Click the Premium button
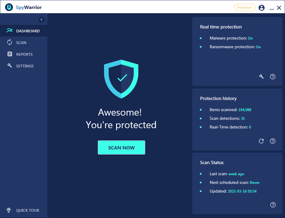The image size is (285, 218). (244, 7)
